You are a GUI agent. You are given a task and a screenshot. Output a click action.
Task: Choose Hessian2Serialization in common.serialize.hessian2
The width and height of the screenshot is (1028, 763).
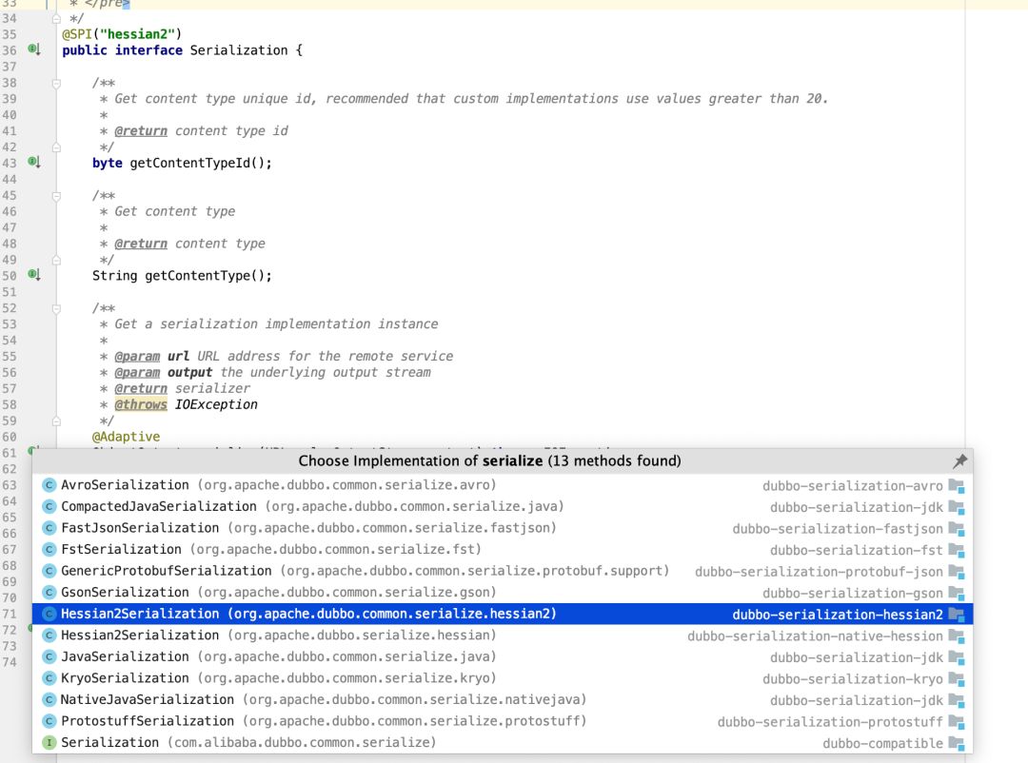coord(503,615)
